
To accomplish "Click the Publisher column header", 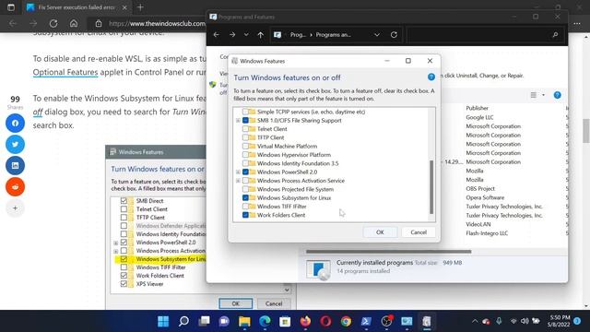I will click(x=478, y=108).
